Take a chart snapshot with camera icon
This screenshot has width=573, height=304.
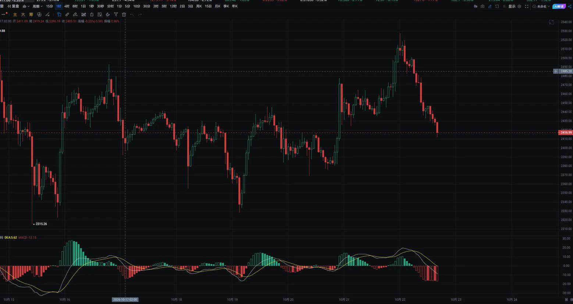pos(483,6)
